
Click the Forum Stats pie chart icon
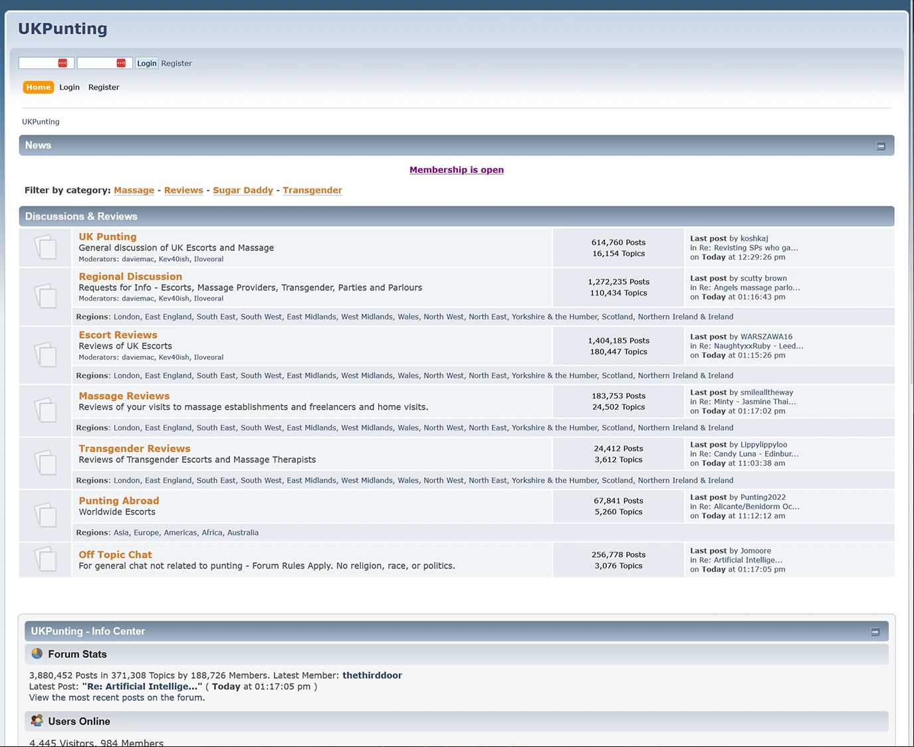point(37,653)
